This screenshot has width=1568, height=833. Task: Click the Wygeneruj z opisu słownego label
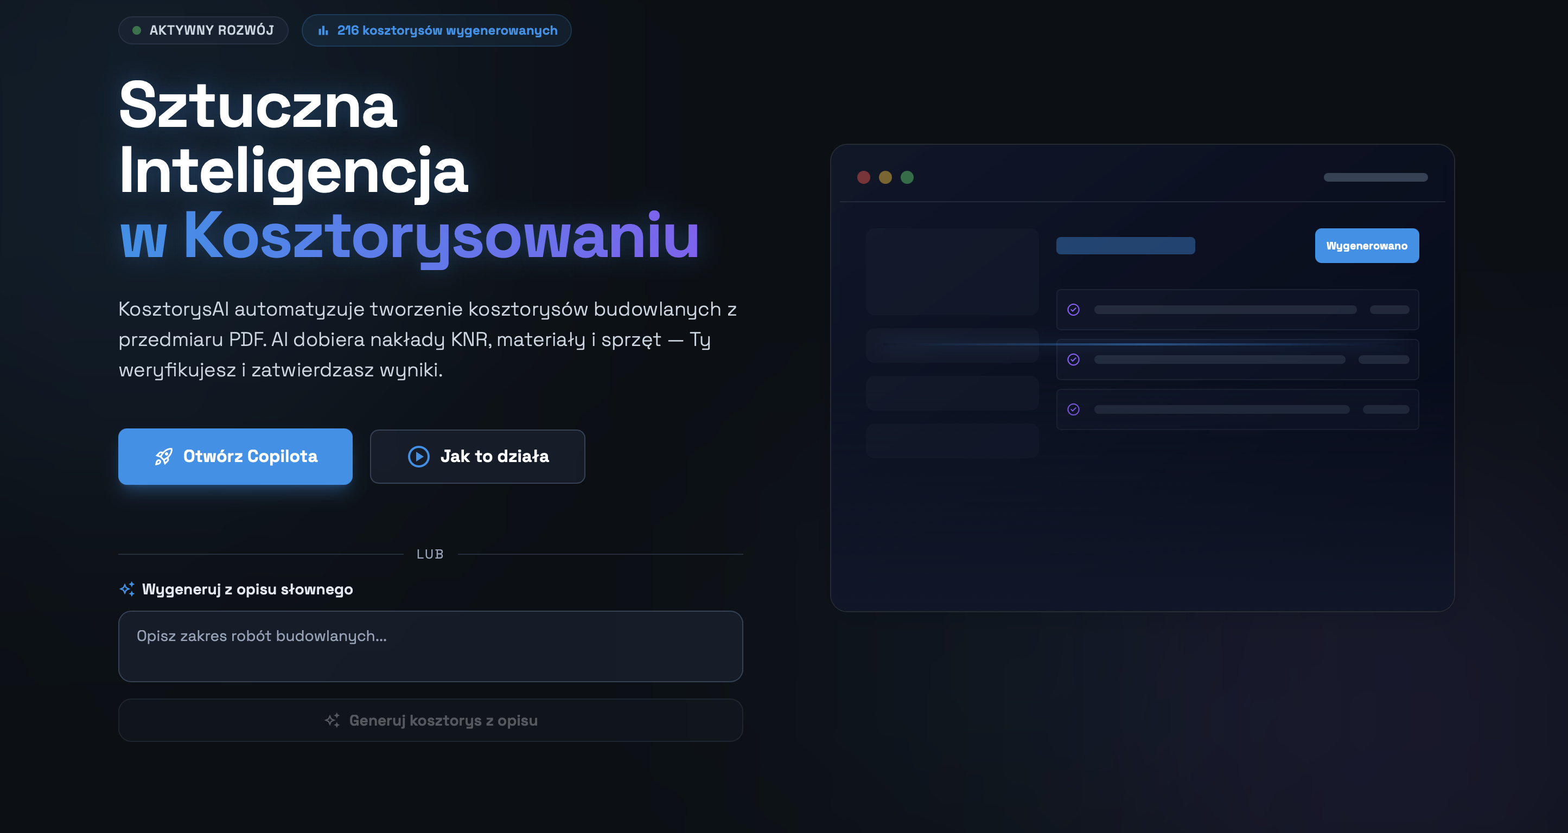pyautogui.click(x=247, y=589)
